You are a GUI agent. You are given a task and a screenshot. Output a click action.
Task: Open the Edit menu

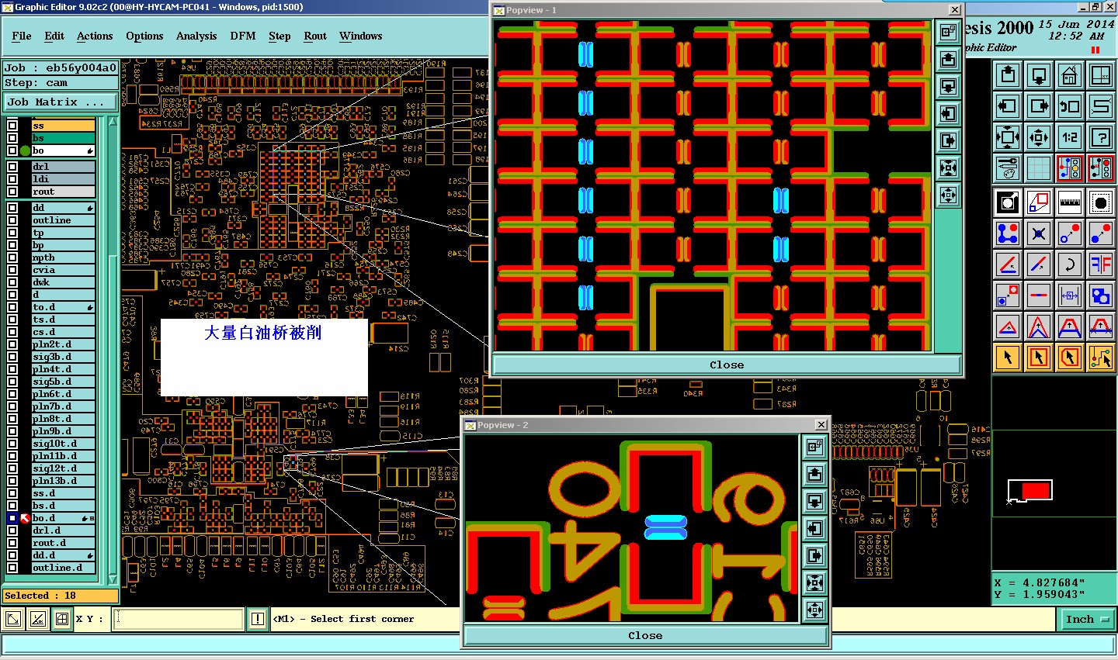pyautogui.click(x=54, y=36)
